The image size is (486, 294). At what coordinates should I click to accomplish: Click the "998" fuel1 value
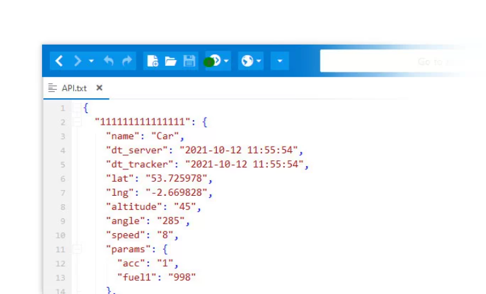(x=182, y=277)
